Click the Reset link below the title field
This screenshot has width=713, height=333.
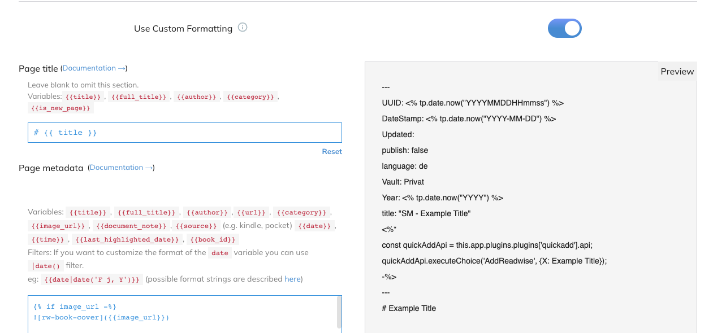coord(332,151)
